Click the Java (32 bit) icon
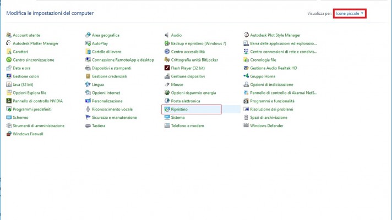This screenshot has width=392, height=220. [9, 85]
